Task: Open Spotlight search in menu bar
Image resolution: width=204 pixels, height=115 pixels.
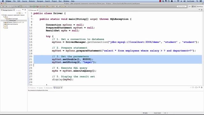Action: tap(197, 1)
